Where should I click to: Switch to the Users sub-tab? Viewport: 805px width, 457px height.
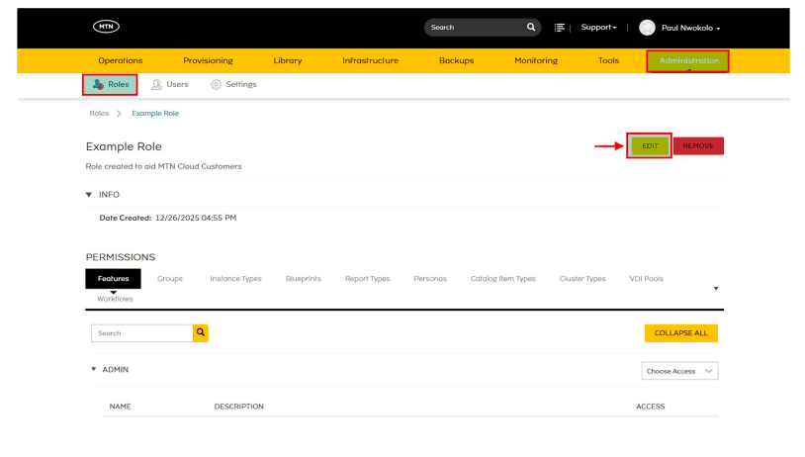click(169, 84)
